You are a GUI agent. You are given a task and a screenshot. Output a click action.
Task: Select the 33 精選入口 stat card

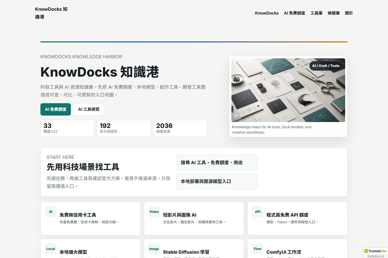(67, 128)
